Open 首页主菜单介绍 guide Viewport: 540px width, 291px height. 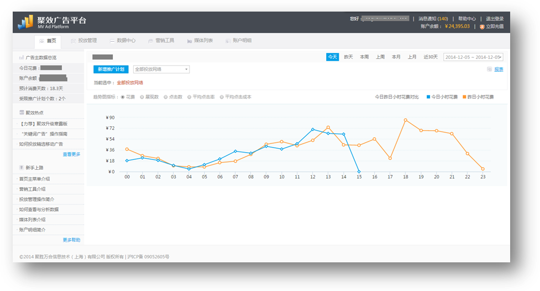point(34,179)
